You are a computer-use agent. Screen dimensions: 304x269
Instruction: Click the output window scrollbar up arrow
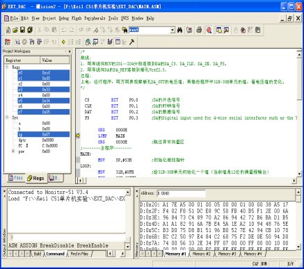click(x=128, y=192)
